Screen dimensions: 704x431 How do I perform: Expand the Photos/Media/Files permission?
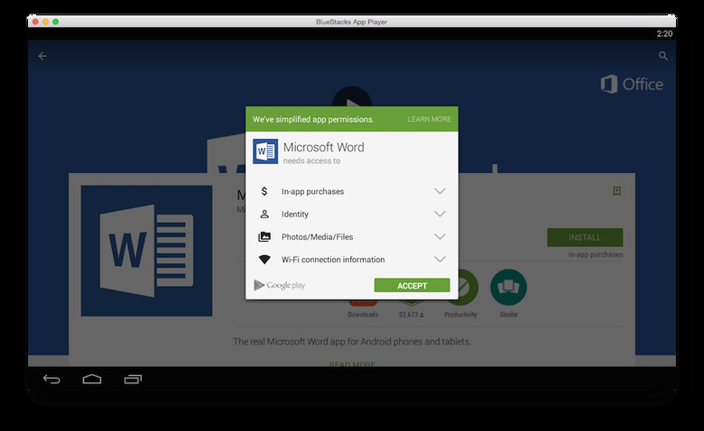(x=440, y=237)
